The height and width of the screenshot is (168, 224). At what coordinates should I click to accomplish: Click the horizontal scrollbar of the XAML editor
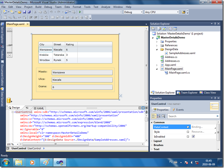[55, 144]
